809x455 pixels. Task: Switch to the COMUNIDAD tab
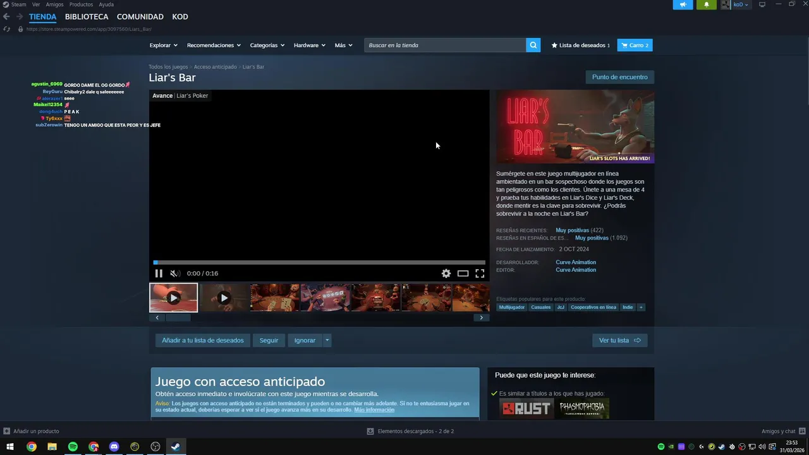(140, 17)
